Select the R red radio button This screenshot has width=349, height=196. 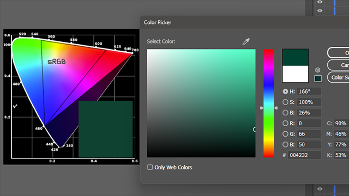pyautogui.click(x=285, y=124)
